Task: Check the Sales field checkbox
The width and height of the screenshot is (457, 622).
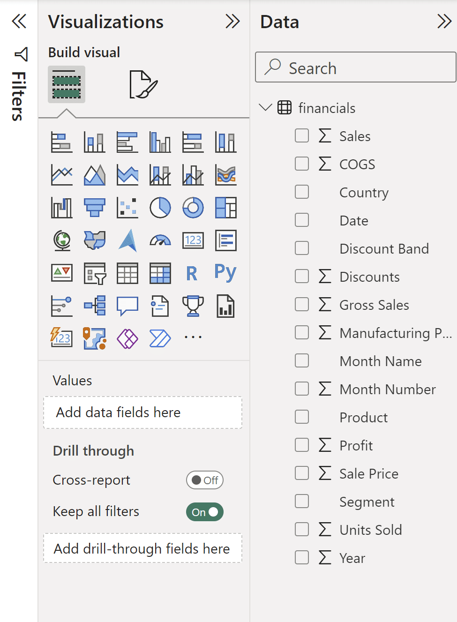Action: [x=302, y=135]
